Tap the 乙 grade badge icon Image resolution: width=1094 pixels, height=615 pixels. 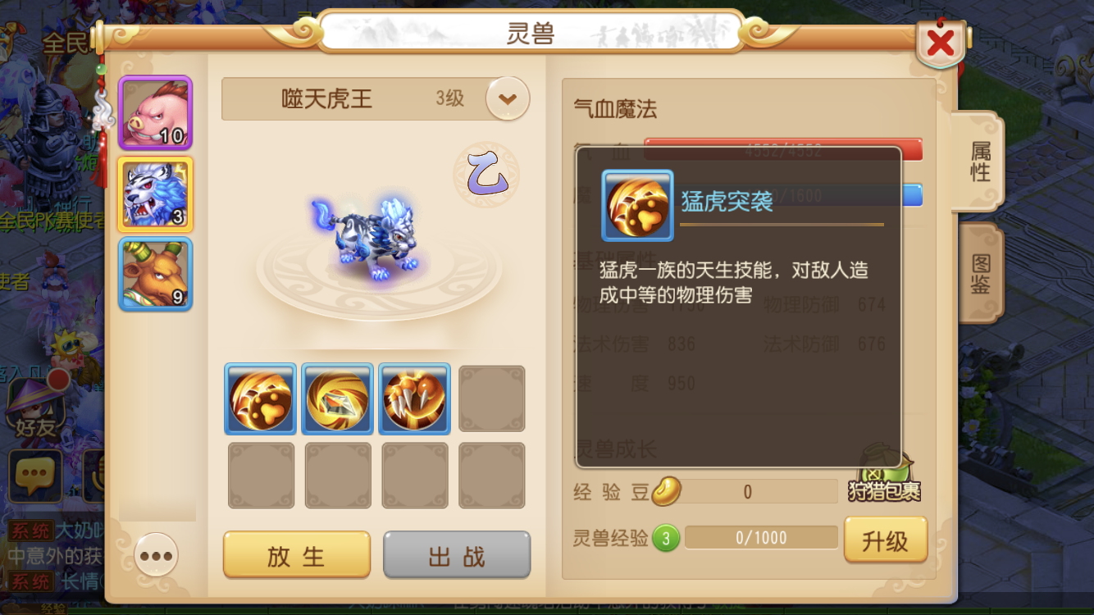486,175
